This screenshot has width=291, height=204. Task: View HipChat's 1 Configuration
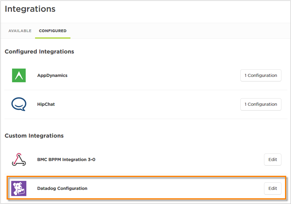click(x=260, y=104)
